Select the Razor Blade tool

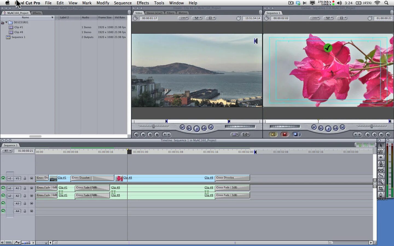[x=381, y=176]
